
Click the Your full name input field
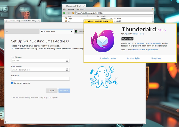(x=40, y=61)
